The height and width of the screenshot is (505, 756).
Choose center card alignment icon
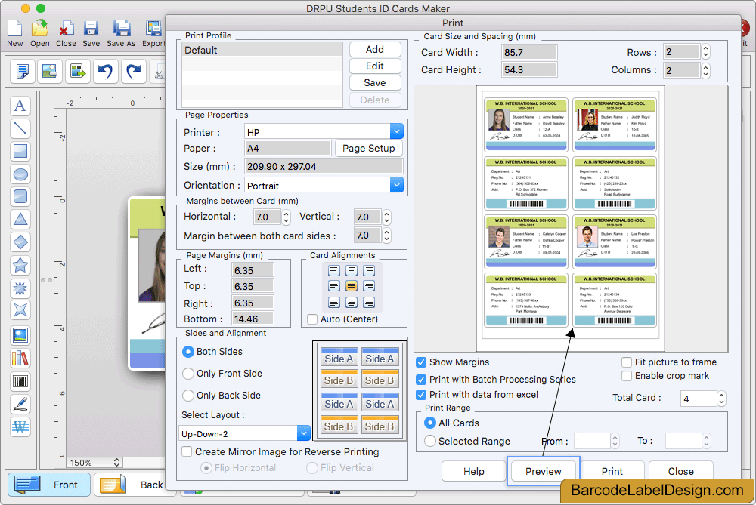352,286
